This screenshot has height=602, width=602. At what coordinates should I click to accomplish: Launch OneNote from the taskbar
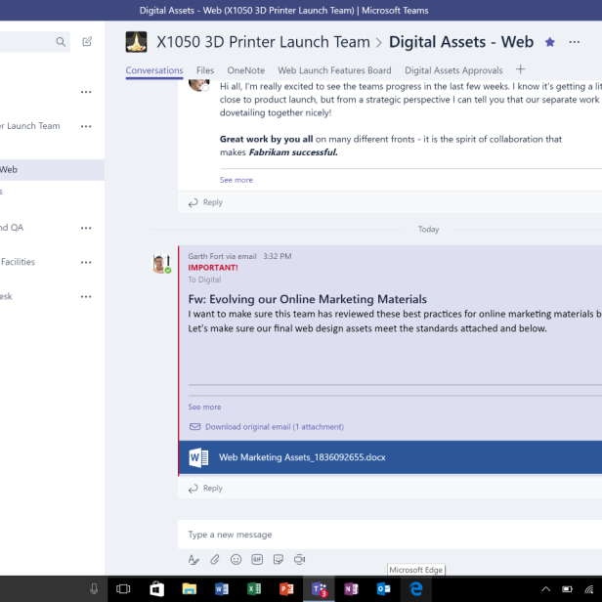(x=351, y=589)
